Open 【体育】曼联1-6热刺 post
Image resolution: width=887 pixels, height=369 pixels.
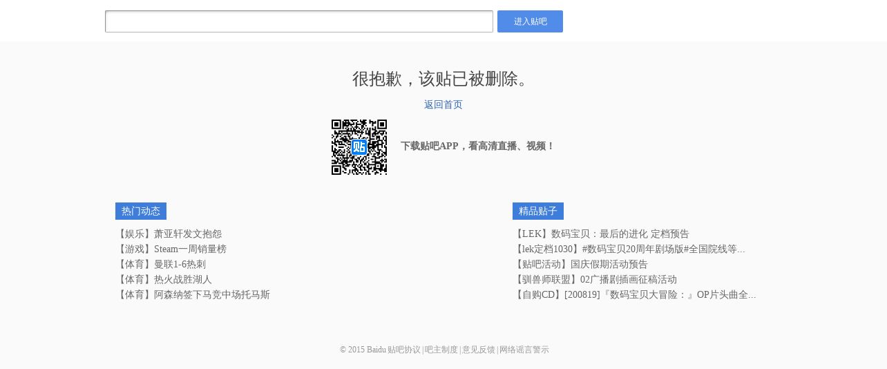coord(160,264)
